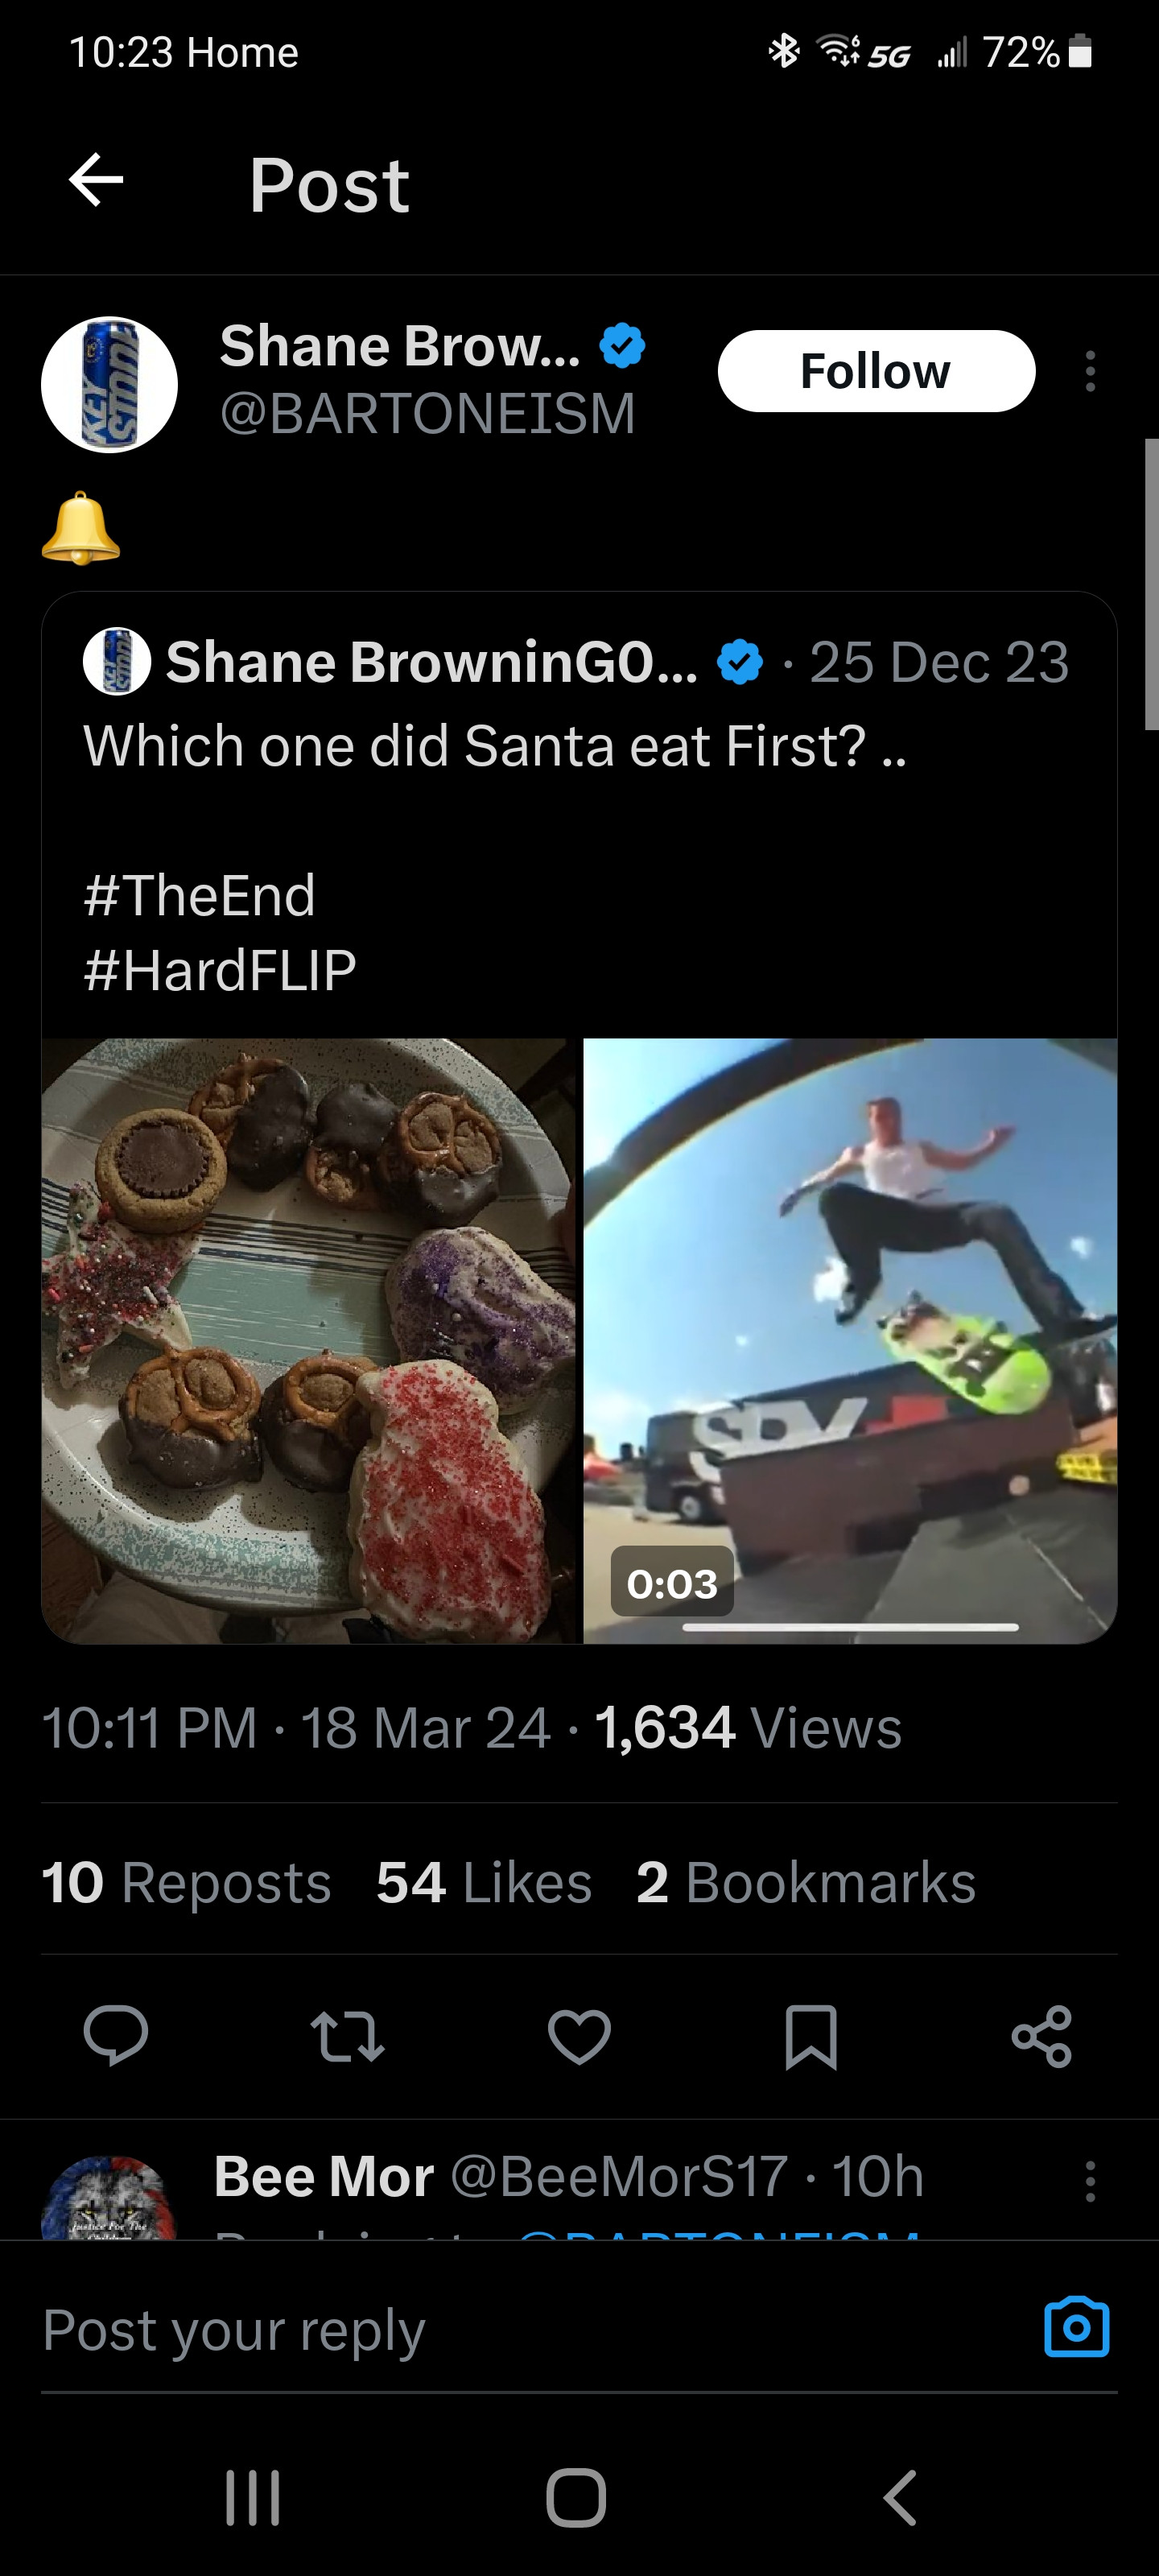
Task: Tap the video progress bar
Action: coord(850,1627)
